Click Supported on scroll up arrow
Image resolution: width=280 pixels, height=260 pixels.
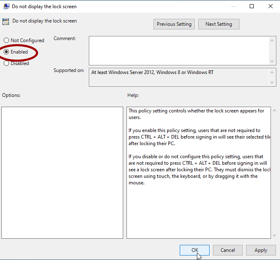[272, 72]
